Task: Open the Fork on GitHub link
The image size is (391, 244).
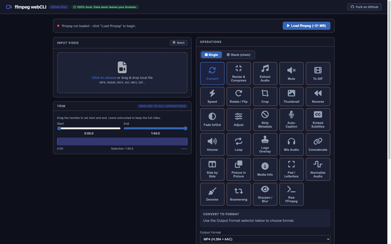Action: [x=364, y=7]
